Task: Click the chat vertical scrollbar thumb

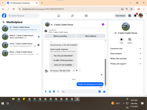Action: (106, 72)
